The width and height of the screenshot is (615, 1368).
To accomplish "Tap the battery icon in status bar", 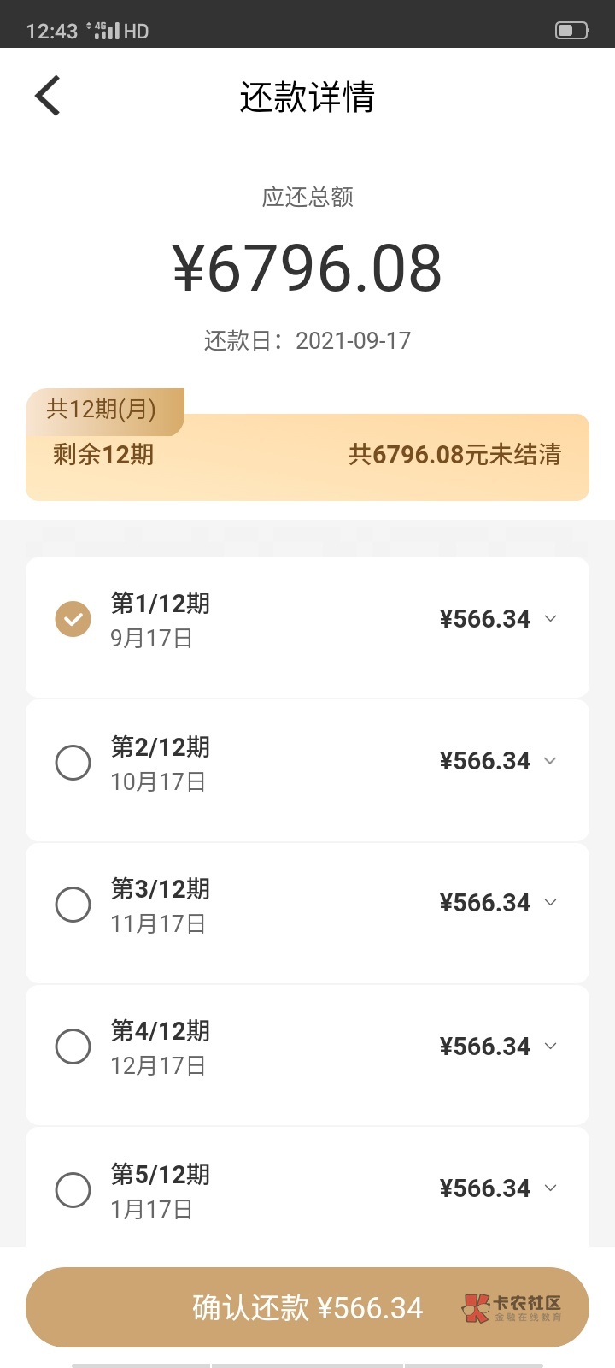I will pyautogui.click(x=571, y=31).
